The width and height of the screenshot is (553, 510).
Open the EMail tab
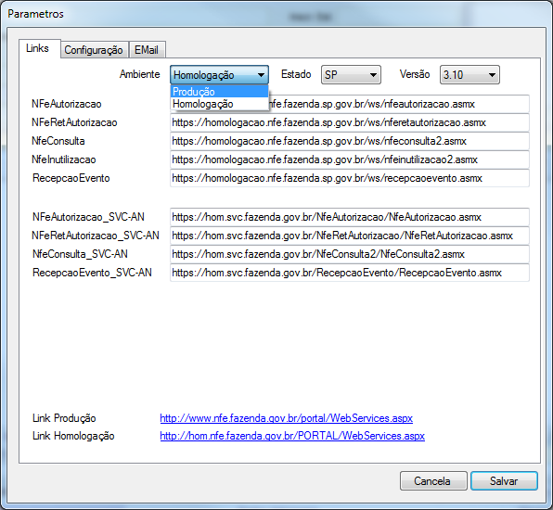click(147, 50)
